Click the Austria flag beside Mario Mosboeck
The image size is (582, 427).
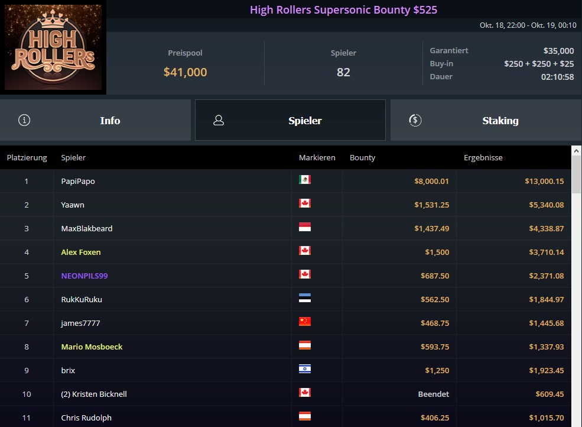[305, 345]
